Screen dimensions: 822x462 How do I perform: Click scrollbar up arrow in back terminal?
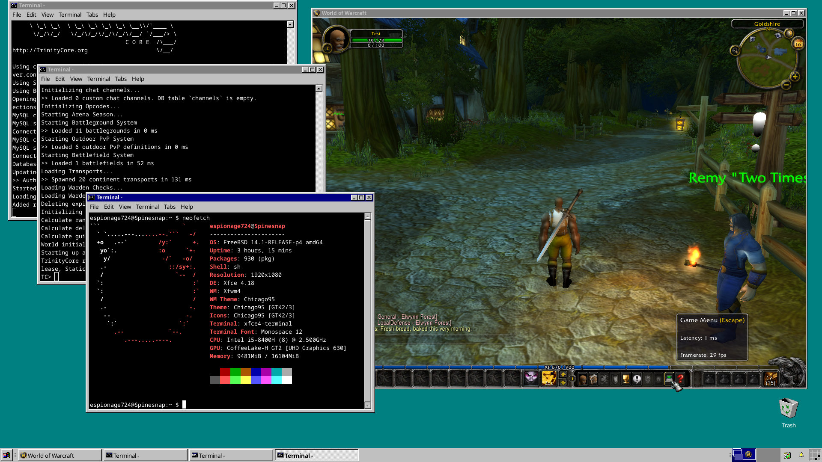tap(290, 24)
